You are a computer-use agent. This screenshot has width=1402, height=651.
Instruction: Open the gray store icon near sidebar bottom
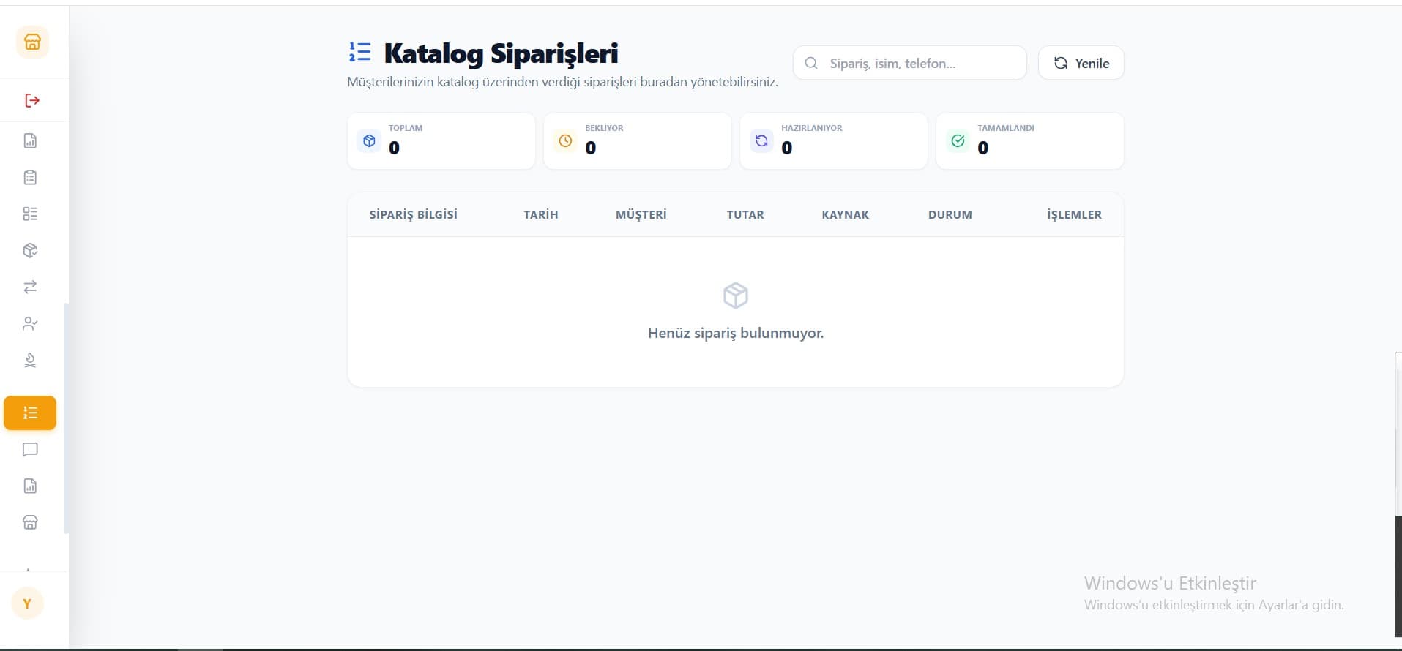click(30, 522)
